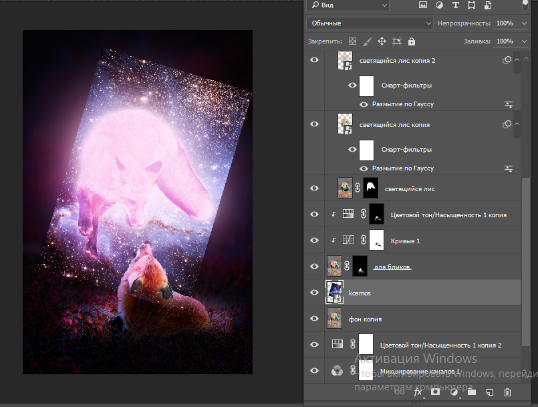
Task: Lock all padlock icon
Action: [412, 41]
